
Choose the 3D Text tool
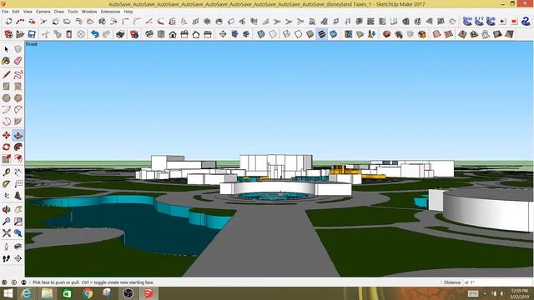click(x=18, y=196)
